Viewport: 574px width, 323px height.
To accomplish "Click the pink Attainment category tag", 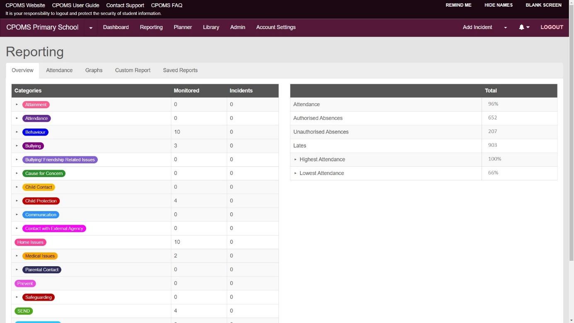I will pyautogui.click(x=36, y=105).
